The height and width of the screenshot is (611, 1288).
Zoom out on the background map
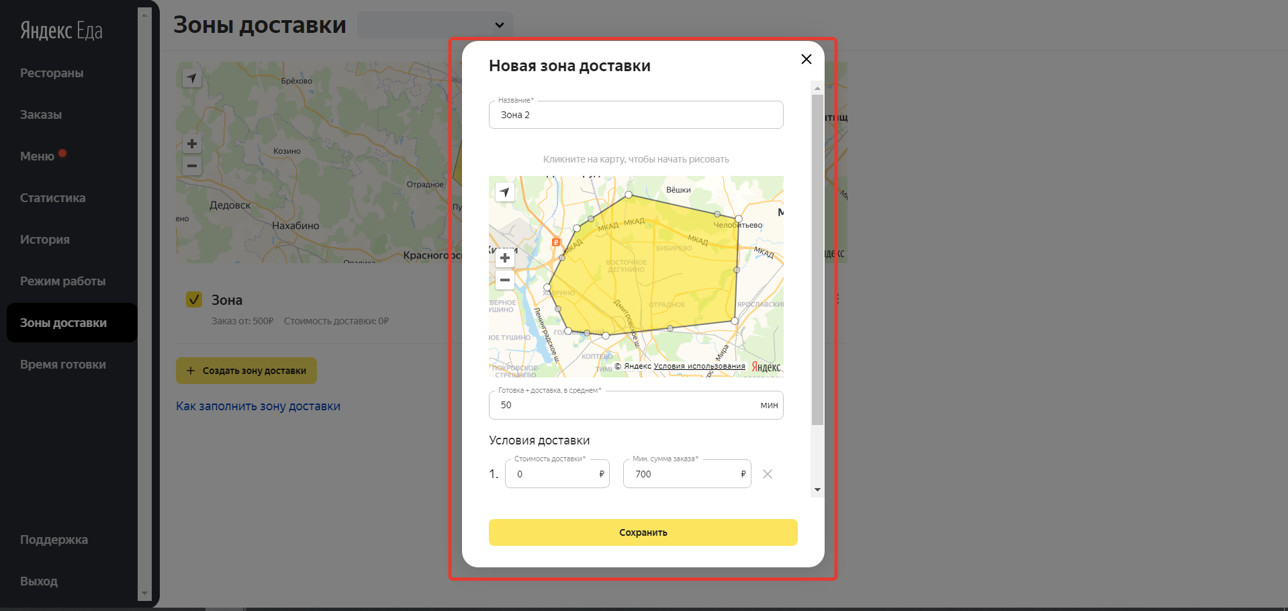(x=192, y=166)
